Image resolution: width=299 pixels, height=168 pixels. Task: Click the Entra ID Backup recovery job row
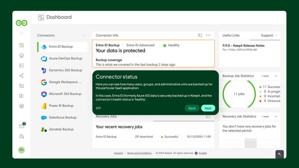(153, 137)
